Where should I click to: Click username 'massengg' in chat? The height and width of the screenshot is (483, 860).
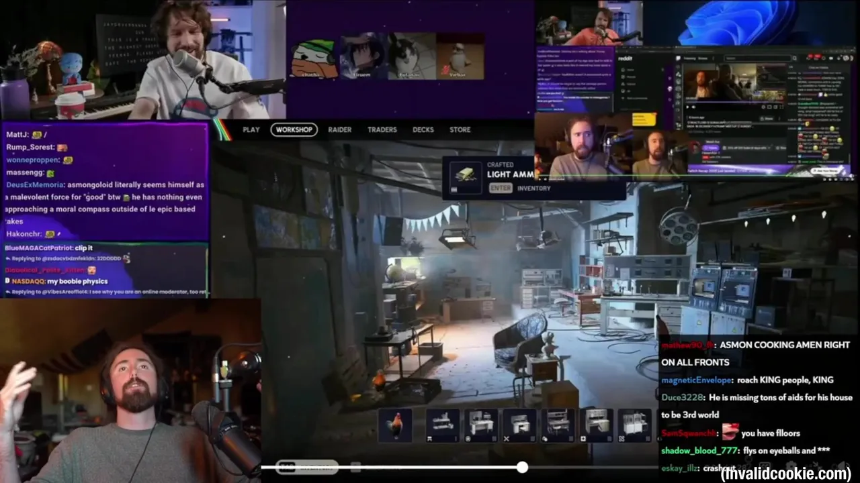25,173
